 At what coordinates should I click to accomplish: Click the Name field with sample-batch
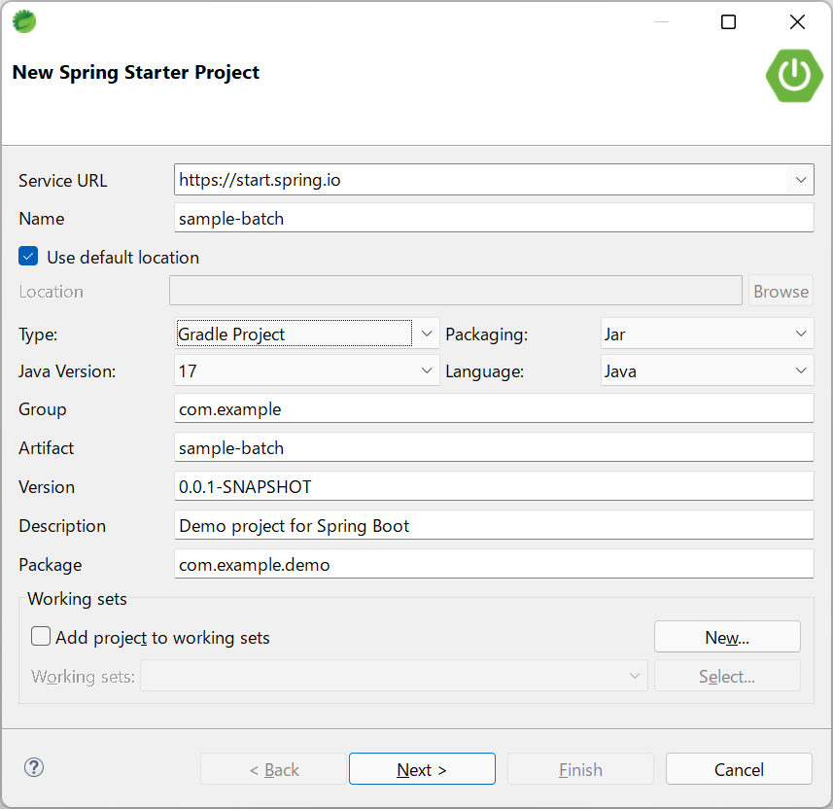pyautogui.click(x=494, y=218)
